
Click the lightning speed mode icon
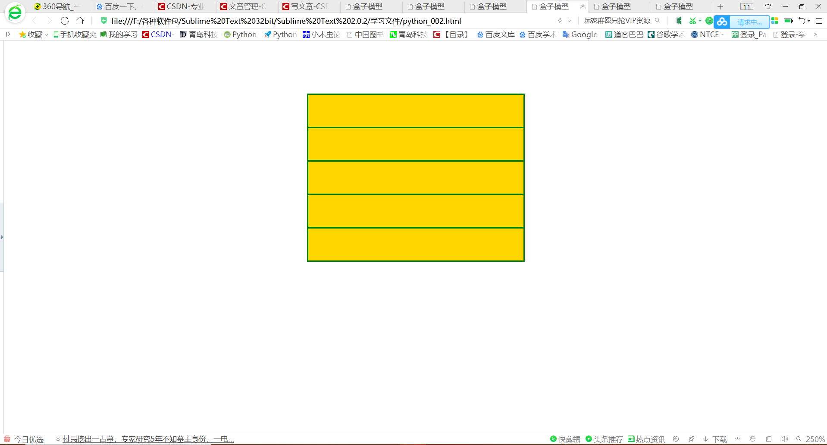coord(560,21)
